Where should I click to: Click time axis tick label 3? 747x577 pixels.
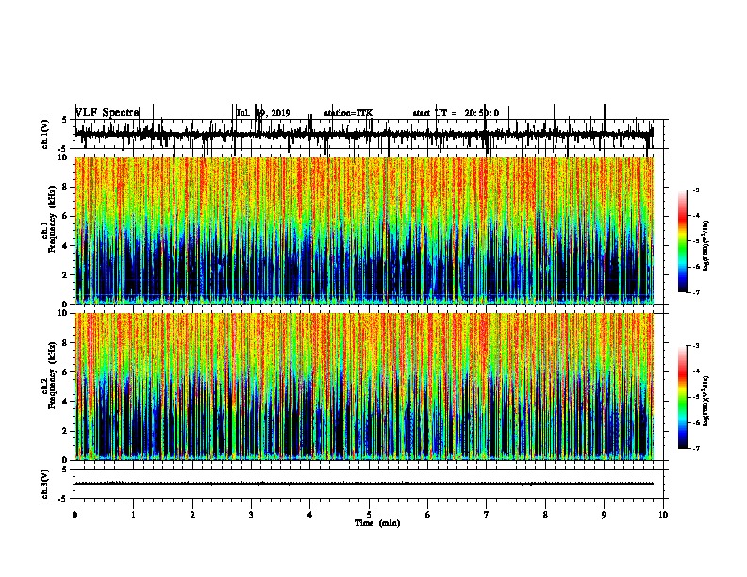[x=251, y=515]
